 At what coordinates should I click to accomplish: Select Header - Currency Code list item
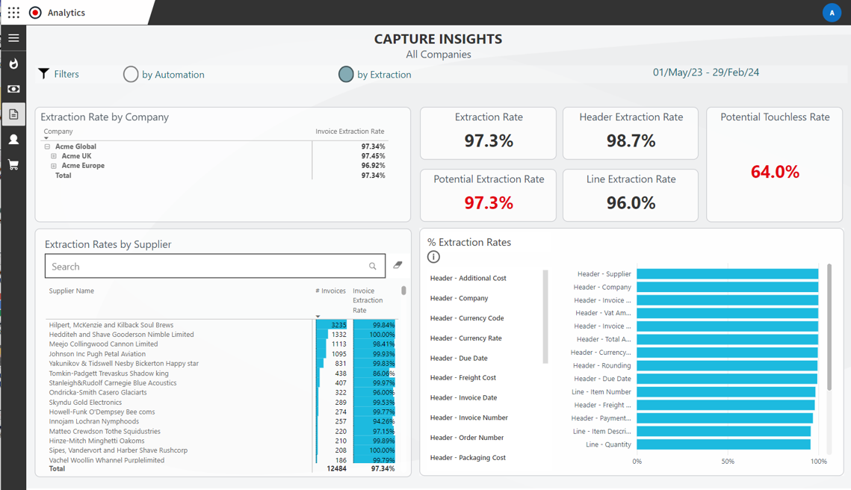pos(467,318)
